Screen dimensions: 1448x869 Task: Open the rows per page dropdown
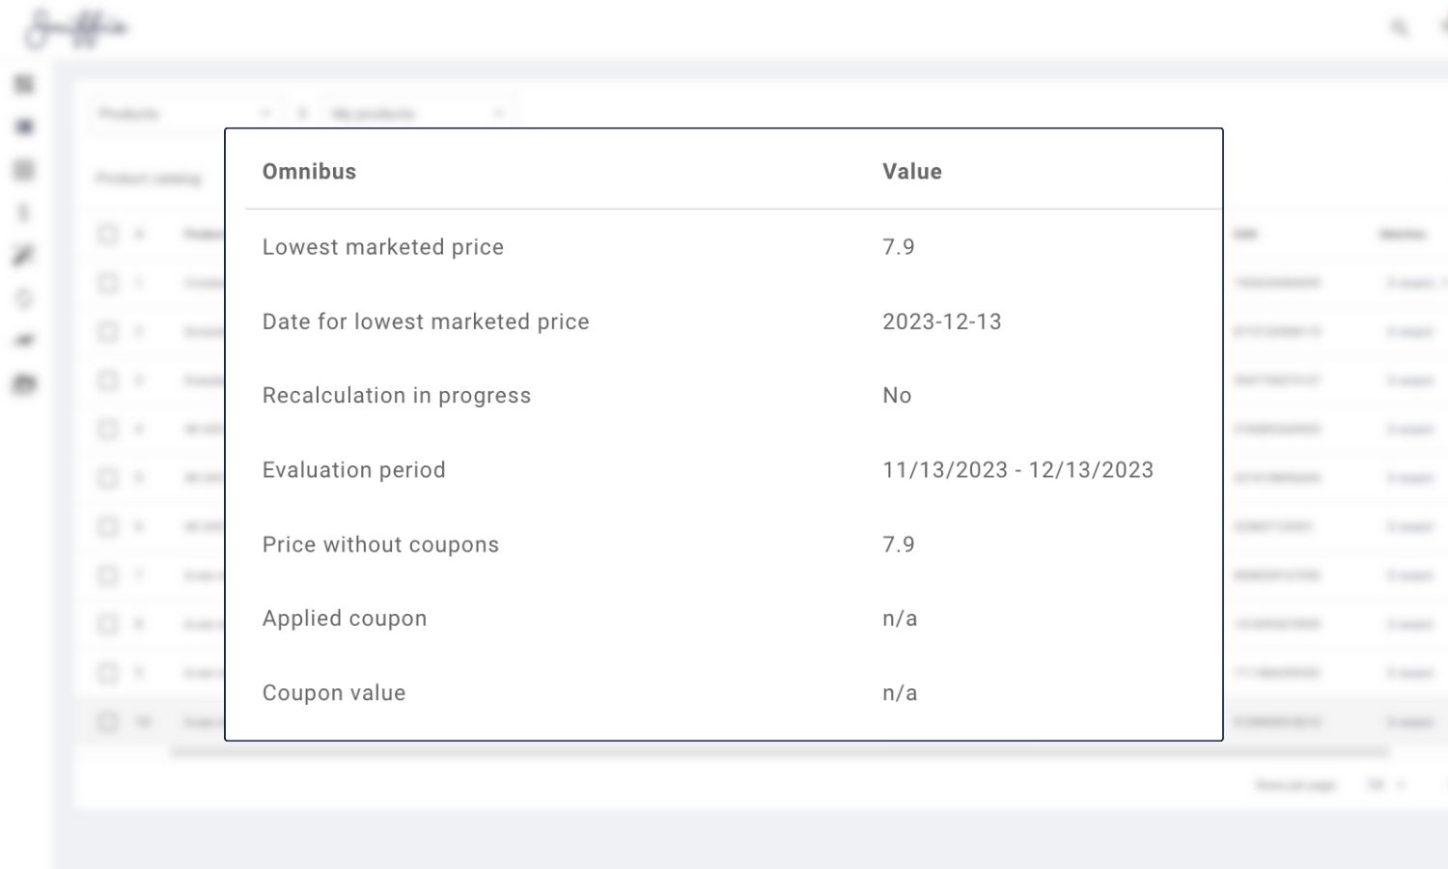tap(1385, 785)
